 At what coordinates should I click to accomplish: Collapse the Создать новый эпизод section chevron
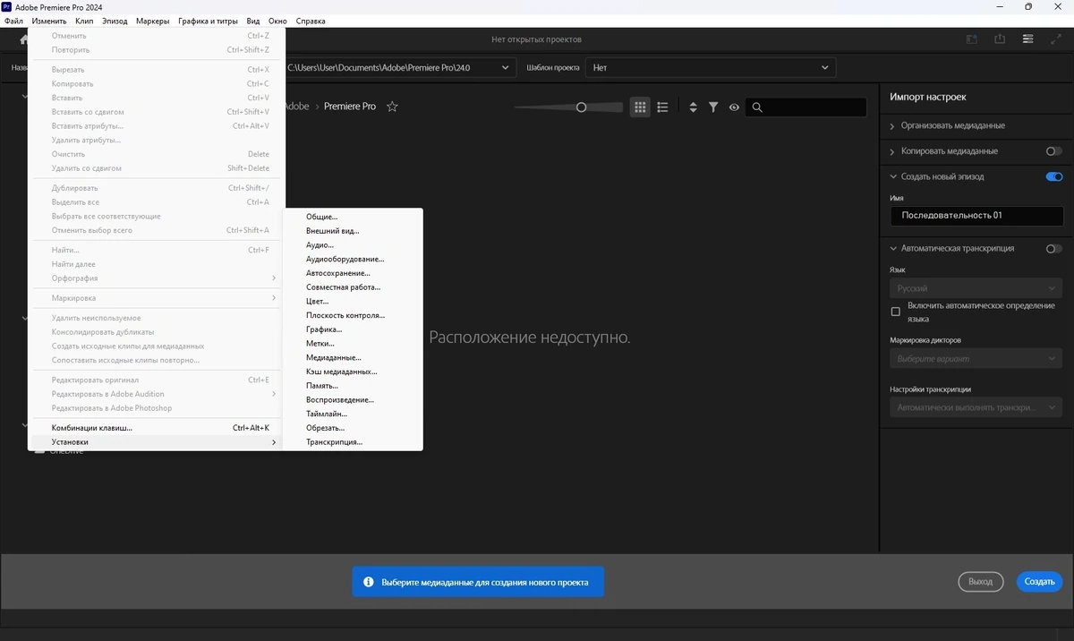[x=893, y=176]
